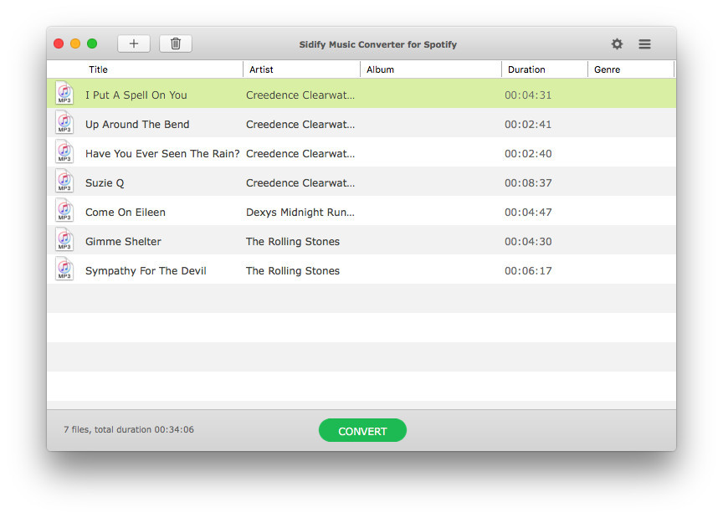Viewport: 723px width, 518px height.
Task: Click the duration 00:04:30
Action: tap(528, 242)
